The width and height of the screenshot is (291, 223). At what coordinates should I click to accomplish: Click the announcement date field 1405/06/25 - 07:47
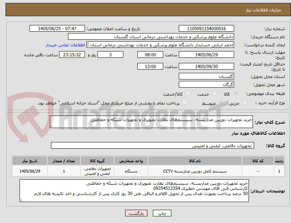click(x=57, y=28)
